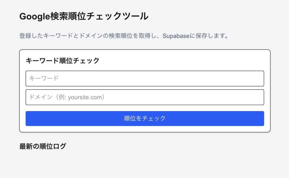
Task: Focus the ドメイン input field
Action: pyautogui.click(x=144, y=97)
